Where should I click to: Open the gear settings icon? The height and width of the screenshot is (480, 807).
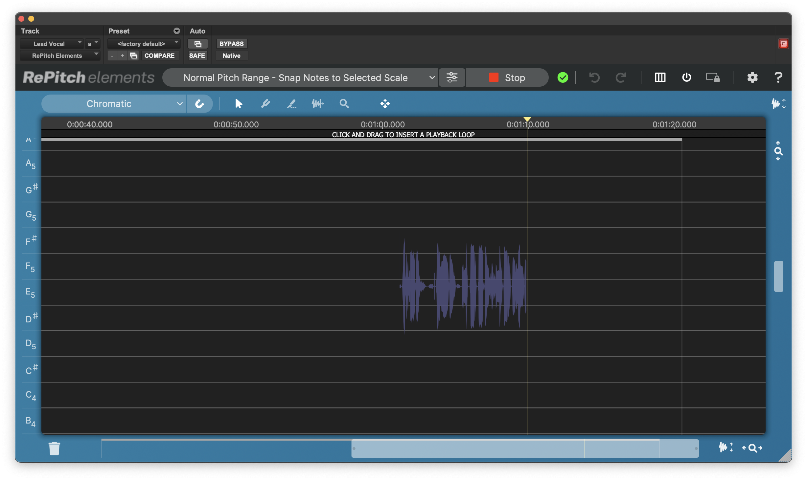coord(752,77)
